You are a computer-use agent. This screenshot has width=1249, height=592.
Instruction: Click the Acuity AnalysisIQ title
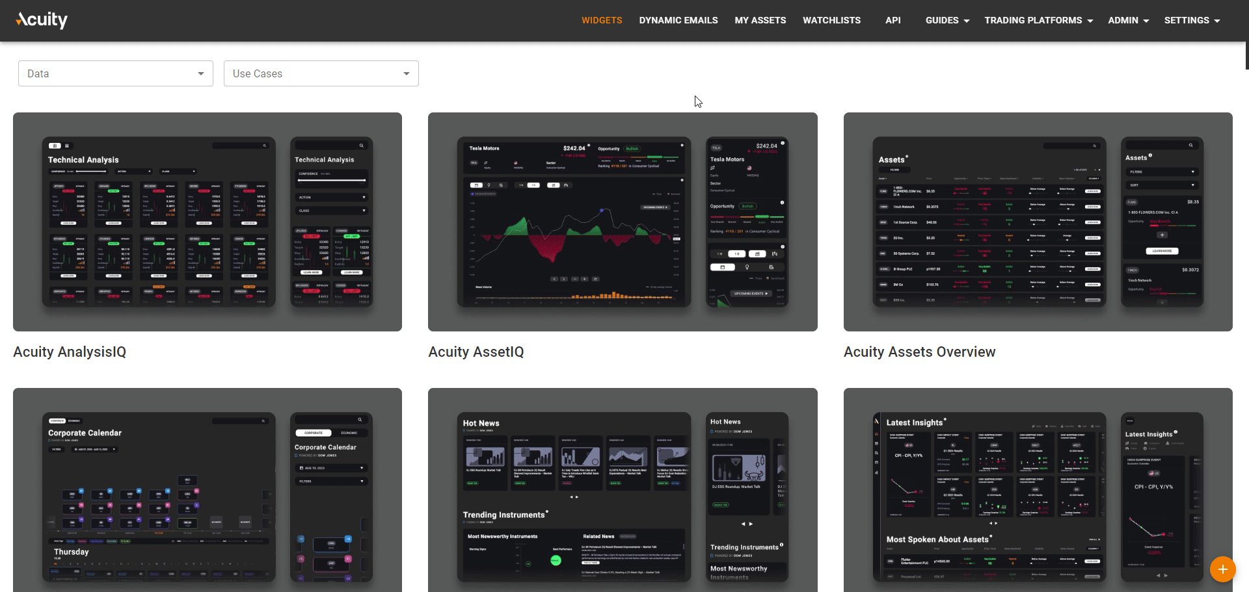[70, 352]
